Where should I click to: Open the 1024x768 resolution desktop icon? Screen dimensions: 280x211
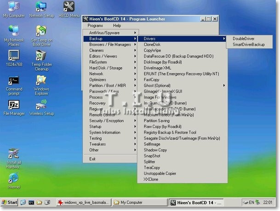click(x=14, y=58)
